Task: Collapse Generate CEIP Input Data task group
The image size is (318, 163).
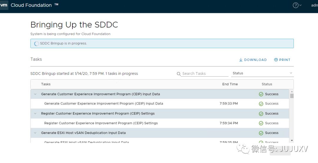Action: [x=35, y=94]
